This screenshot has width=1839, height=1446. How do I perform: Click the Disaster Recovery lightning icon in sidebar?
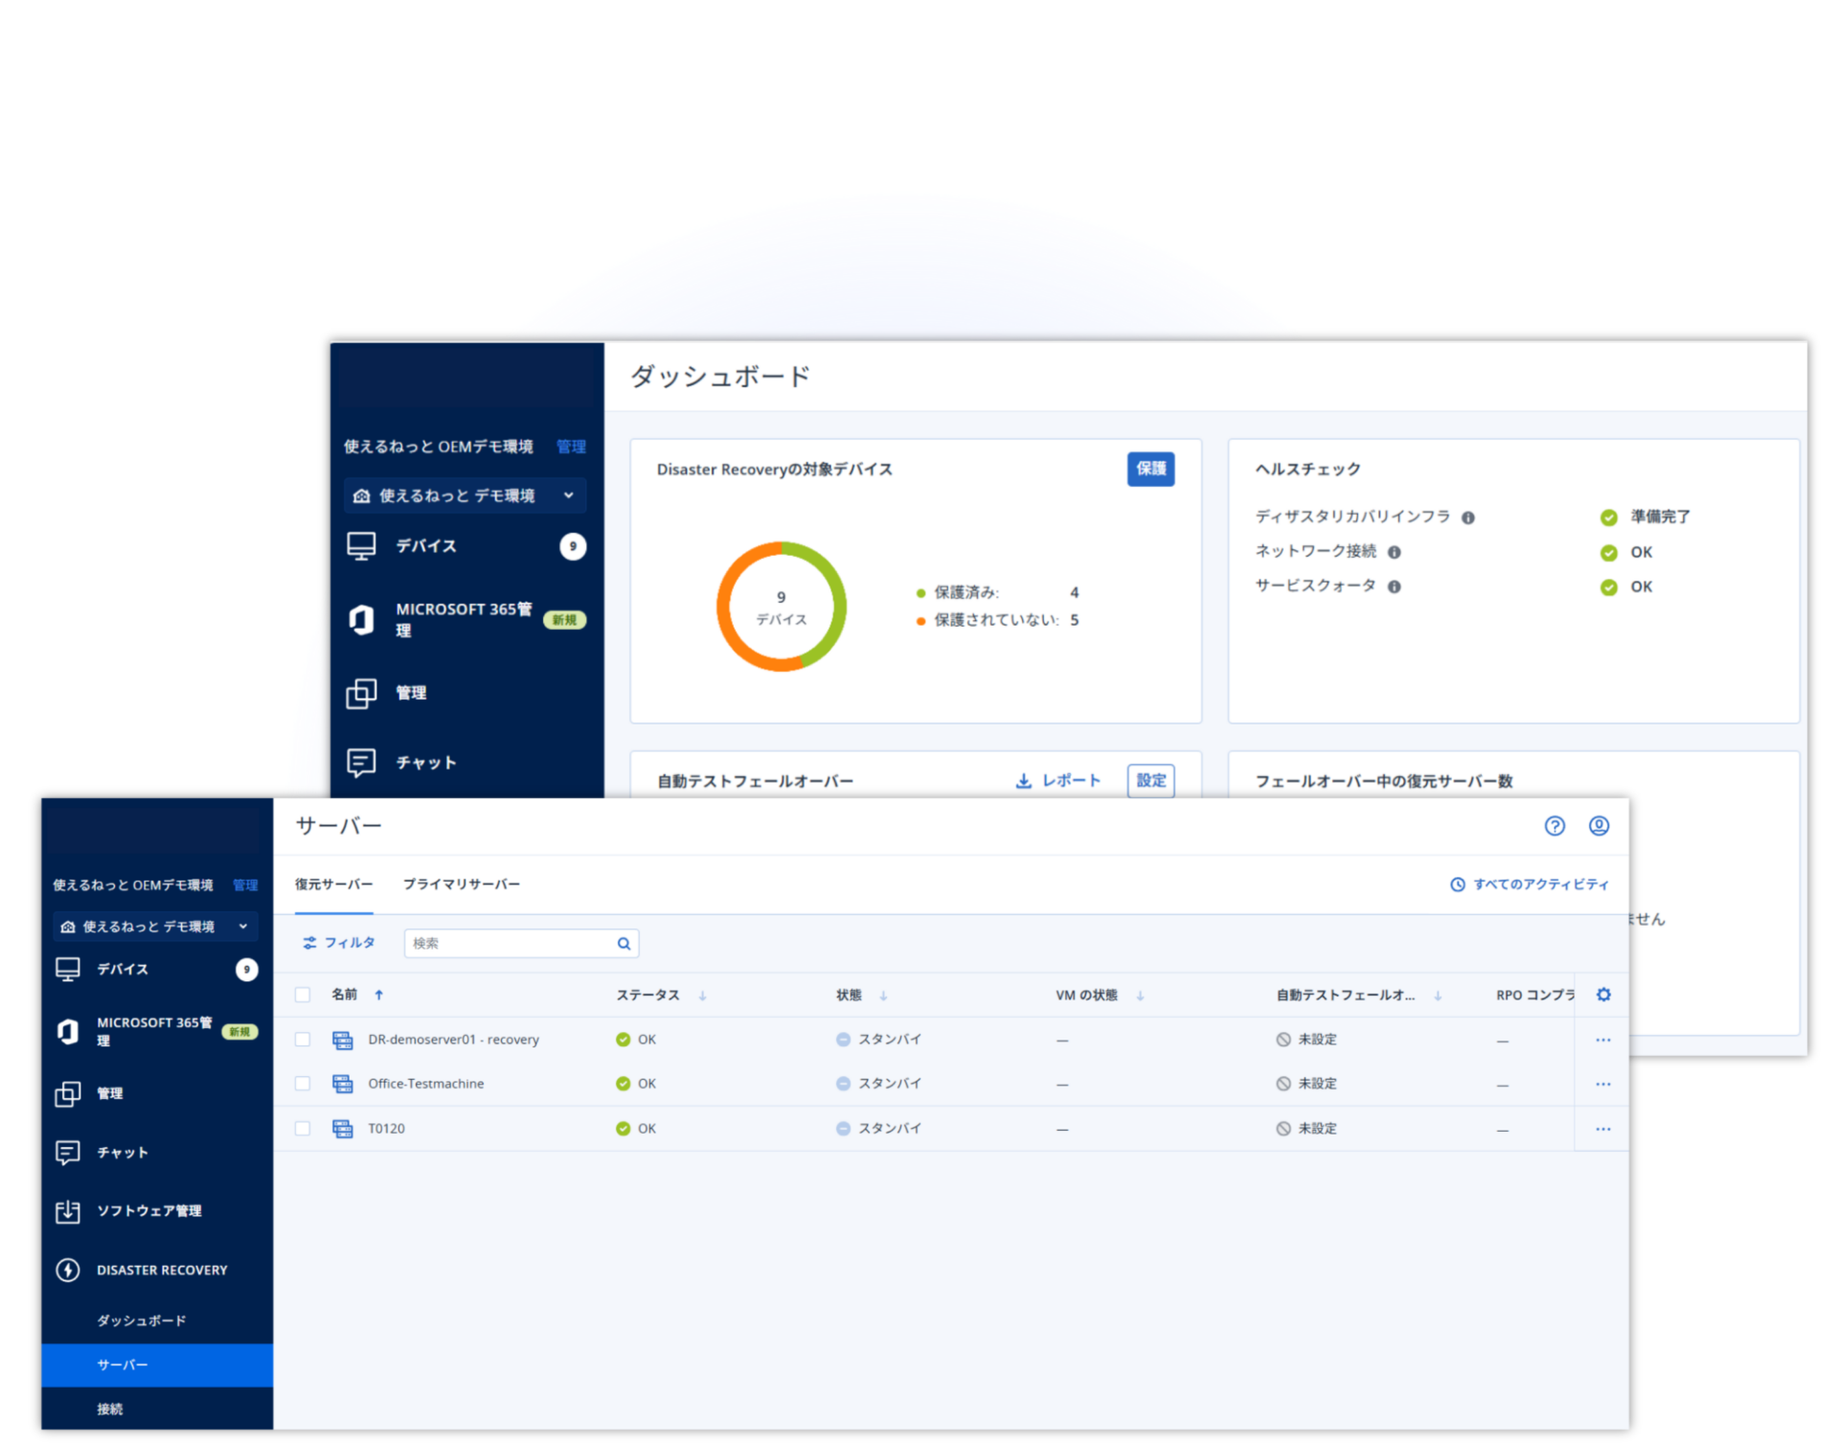(68, 1270)
